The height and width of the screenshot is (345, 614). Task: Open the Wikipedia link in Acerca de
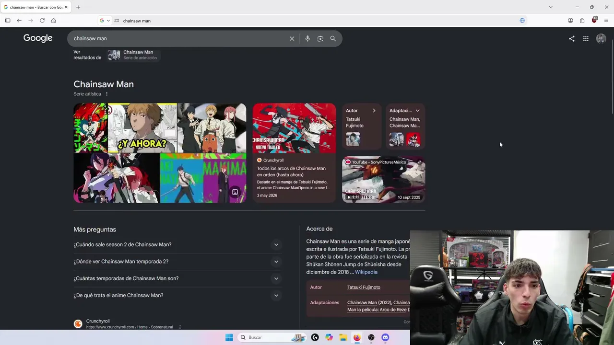366,272
